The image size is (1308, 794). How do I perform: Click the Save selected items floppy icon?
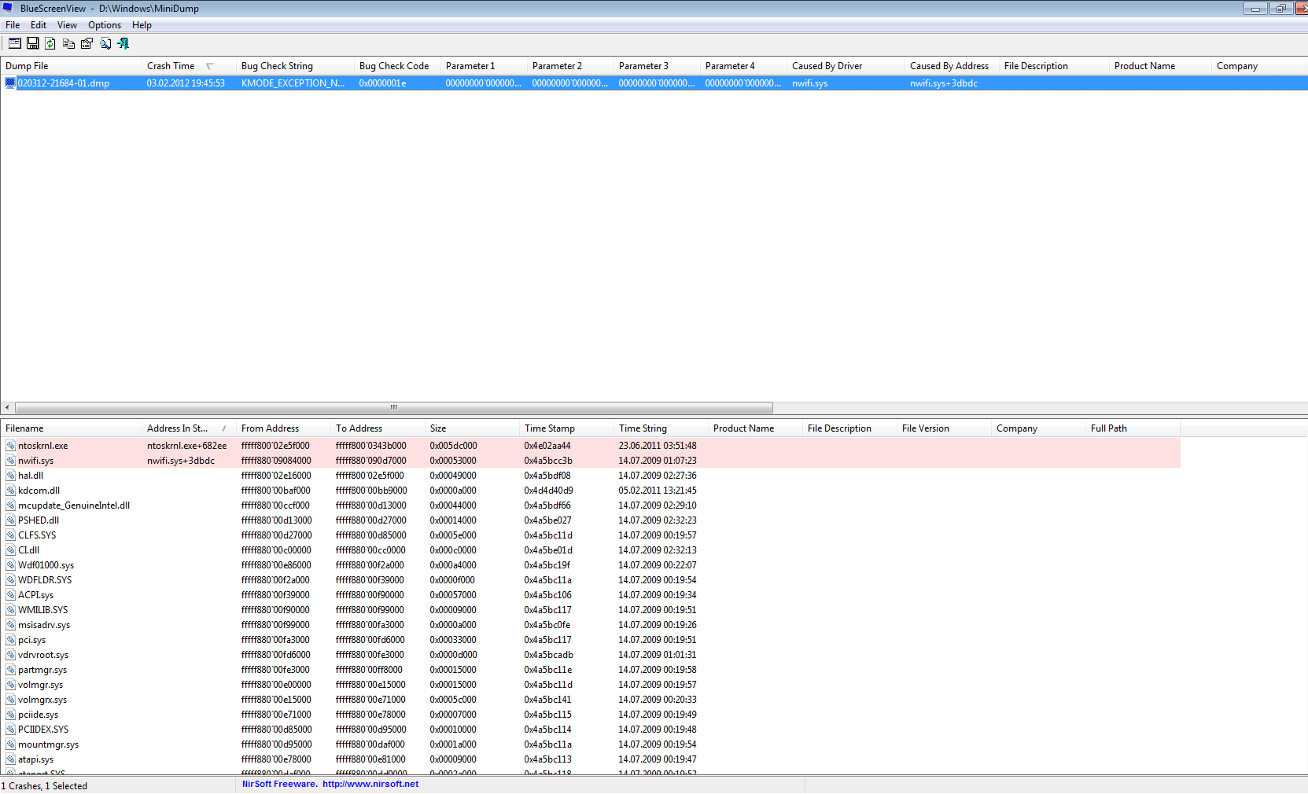tap(33, 43)
